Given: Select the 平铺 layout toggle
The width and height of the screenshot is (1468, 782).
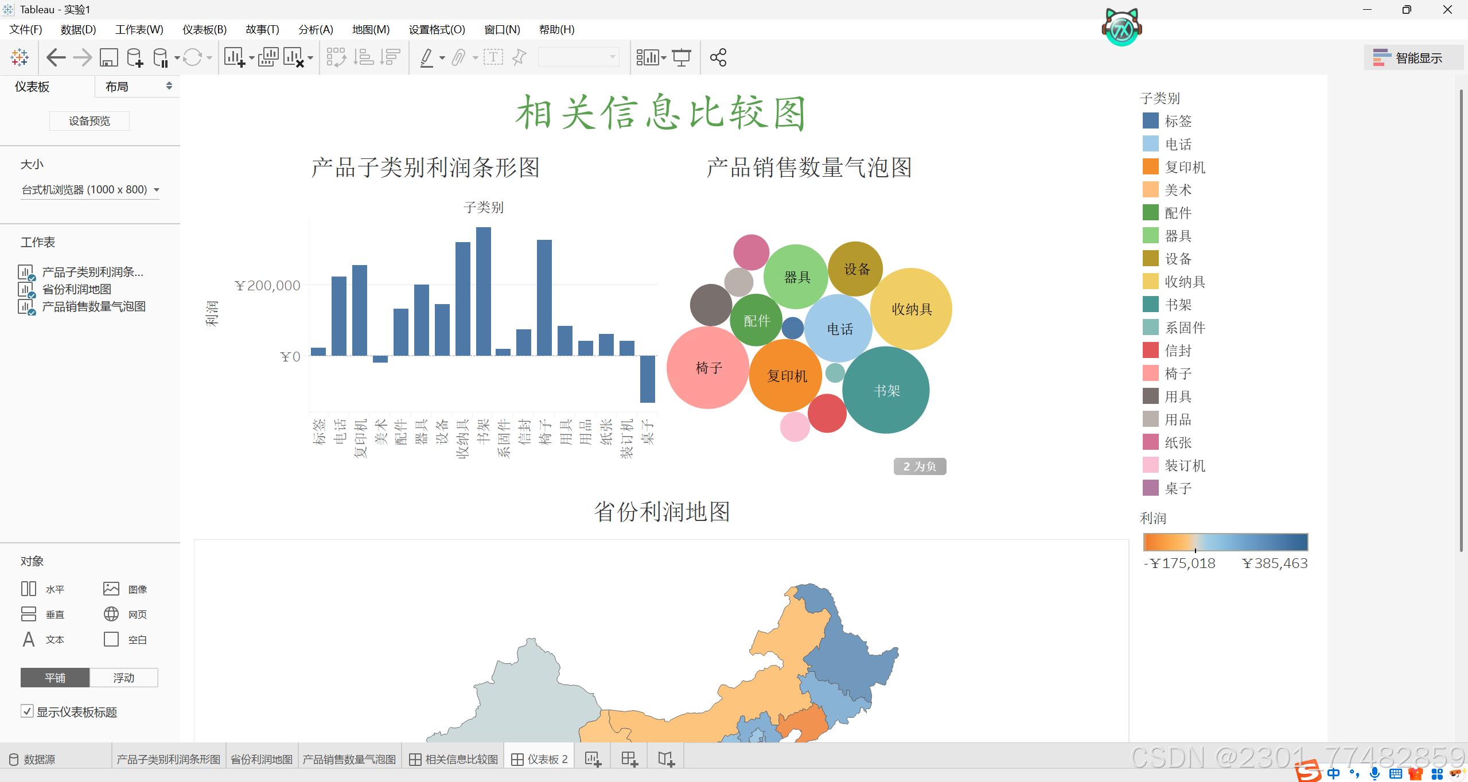Looking at the screenshot, I should tap(55, 678).
